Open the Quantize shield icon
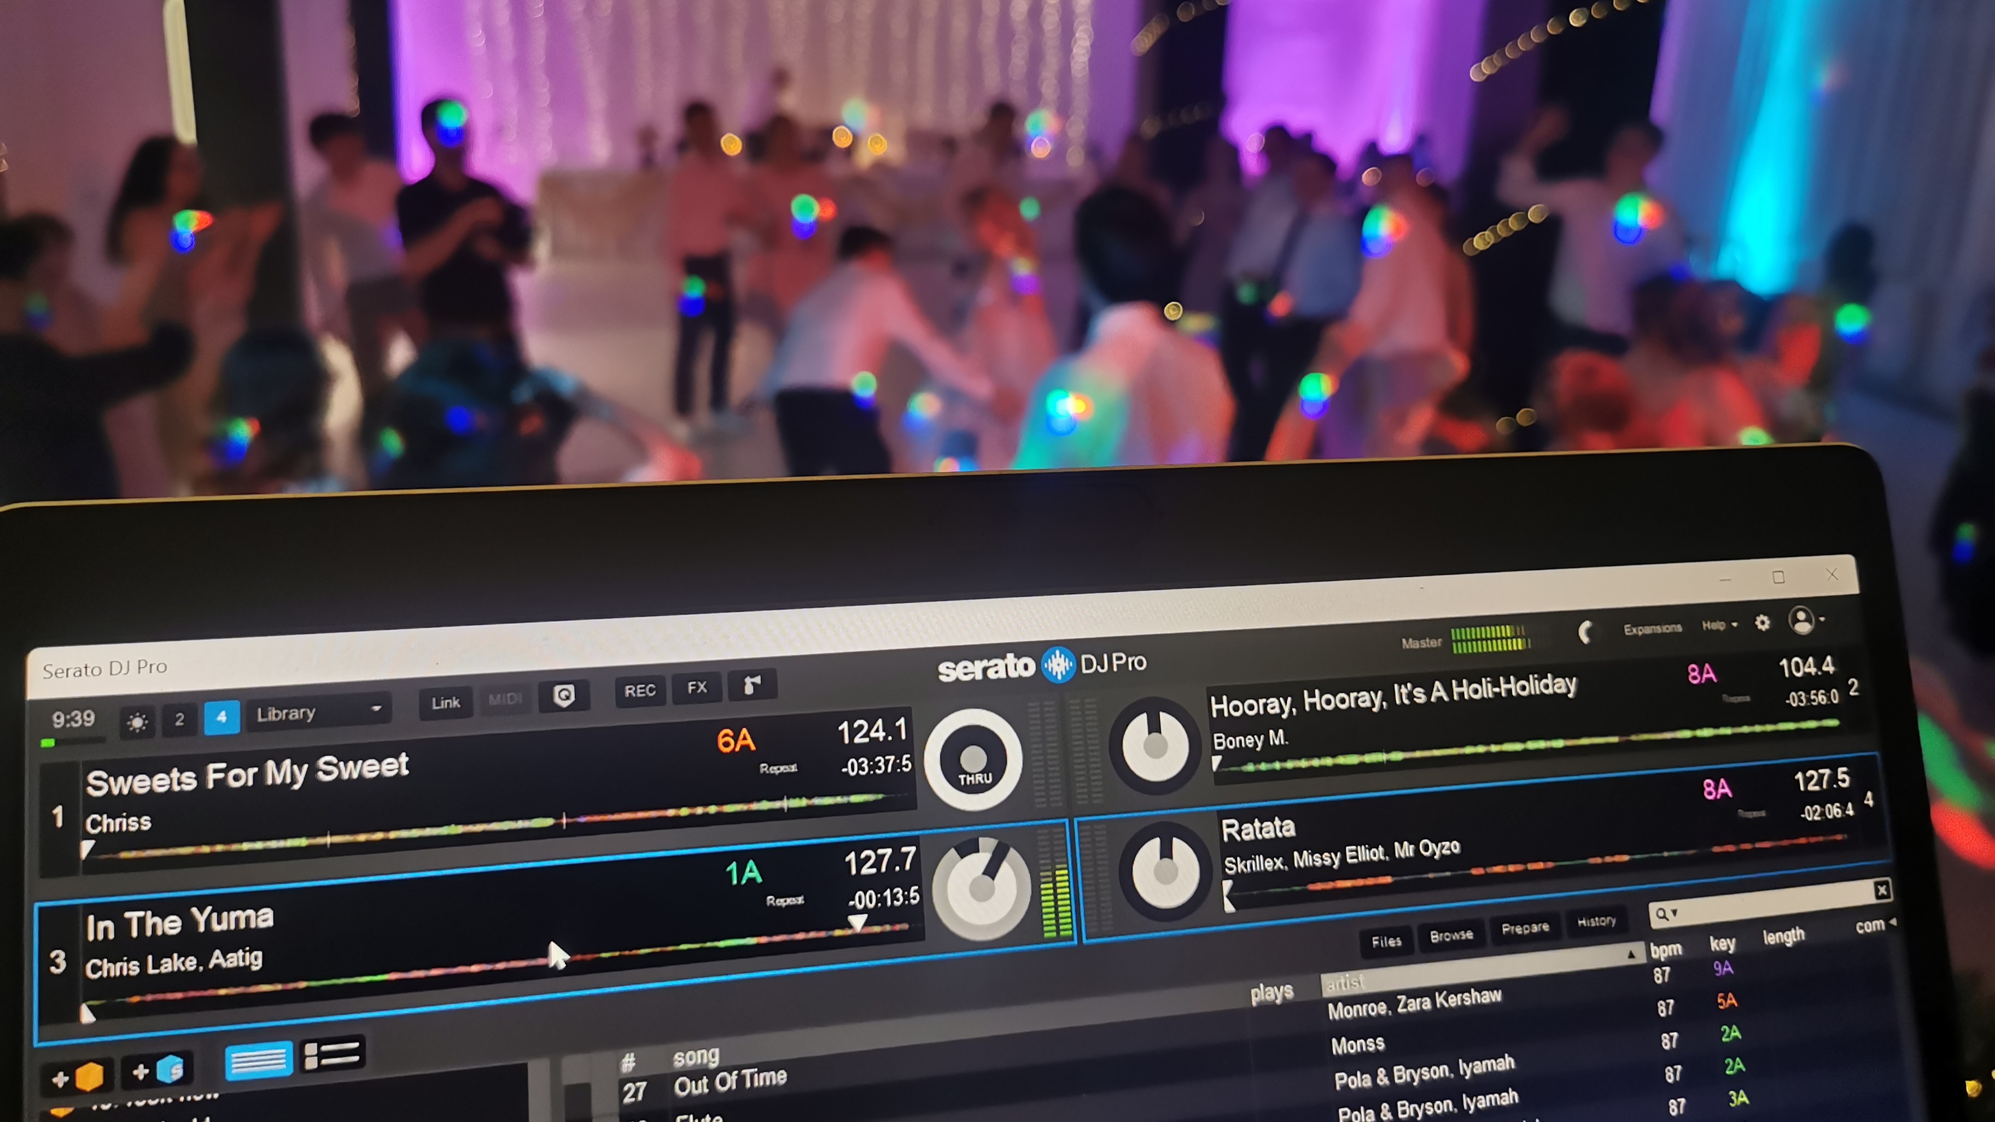The image size is (1995, 1122). (564, 696)
